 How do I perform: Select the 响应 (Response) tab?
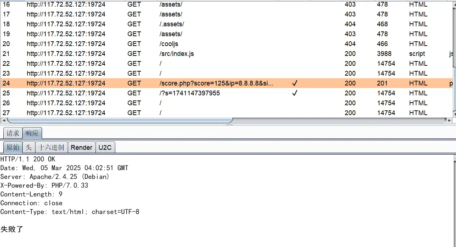[32, 133]
